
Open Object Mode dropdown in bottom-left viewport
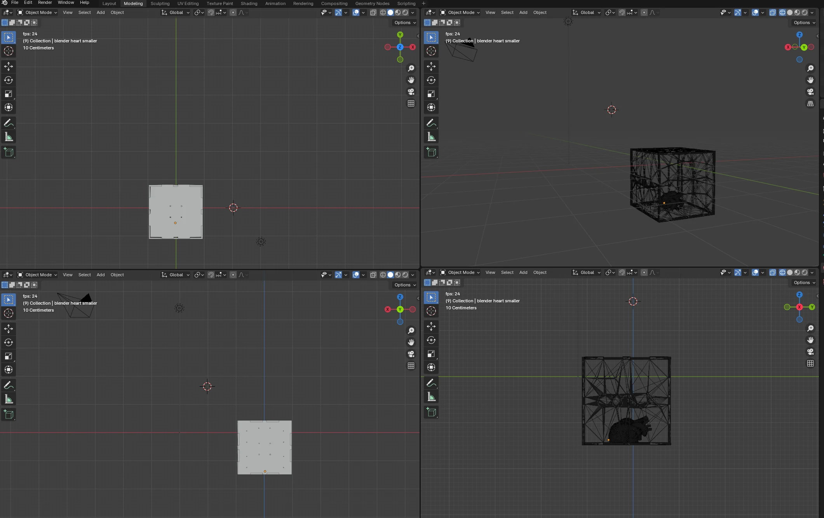[x=37, y=275]
